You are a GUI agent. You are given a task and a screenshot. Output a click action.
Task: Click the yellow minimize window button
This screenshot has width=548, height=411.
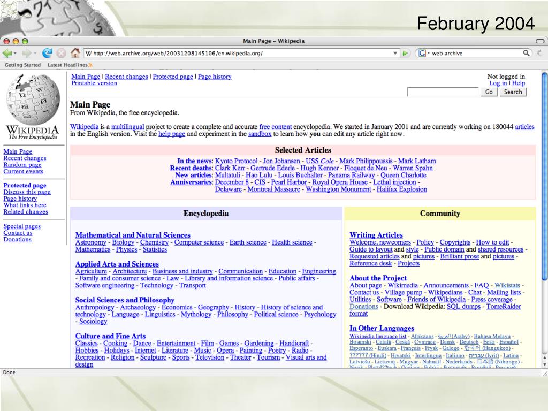(16, 41)
